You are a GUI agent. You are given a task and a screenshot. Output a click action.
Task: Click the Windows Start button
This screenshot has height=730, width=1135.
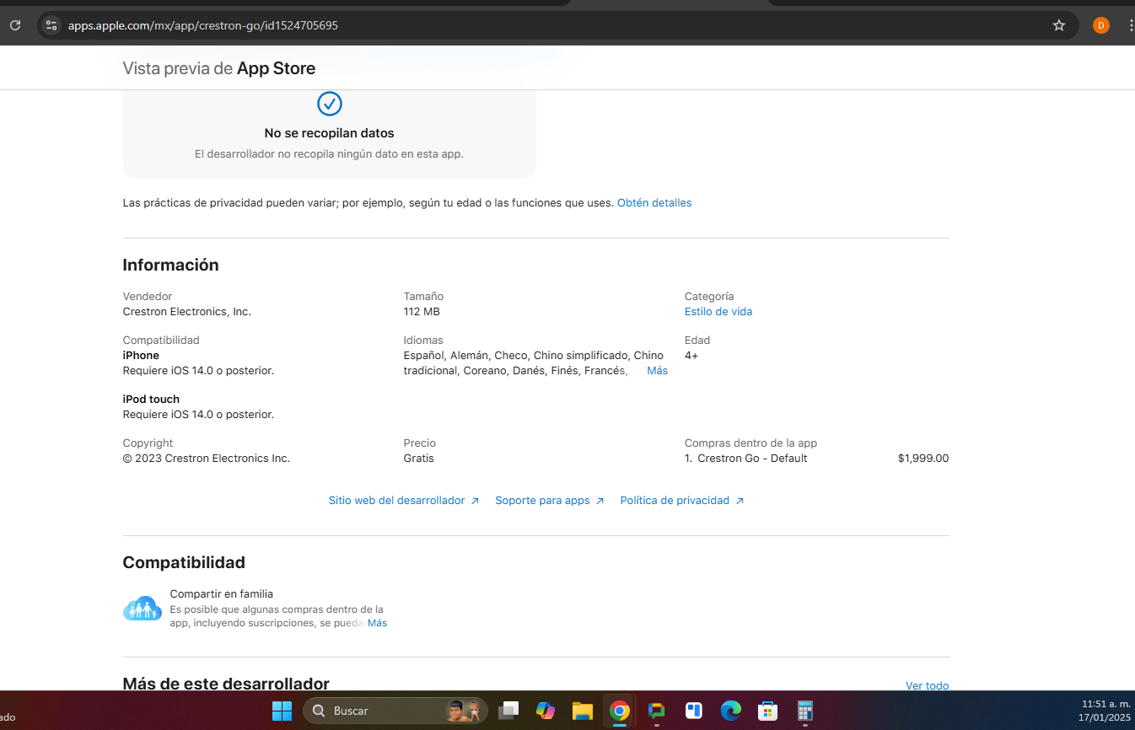[x=282, y=711]
